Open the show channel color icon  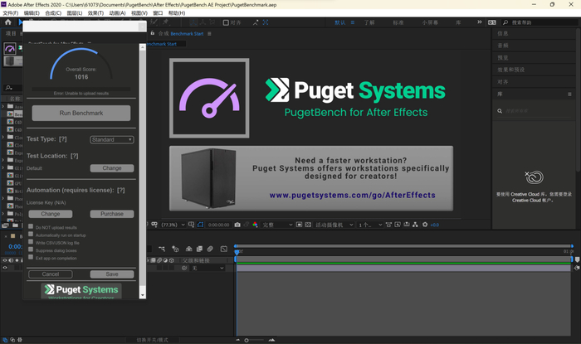pos(254,225)
